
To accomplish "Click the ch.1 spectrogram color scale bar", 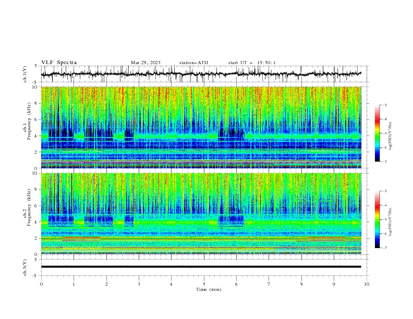I will pos(378,133).
